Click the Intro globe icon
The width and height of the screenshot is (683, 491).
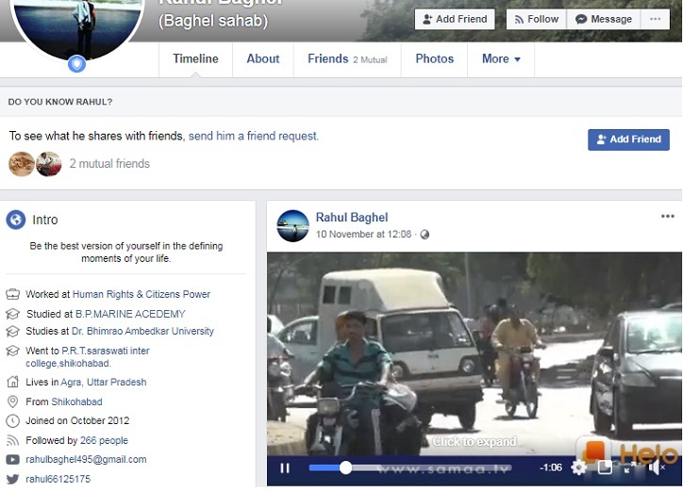16,220
